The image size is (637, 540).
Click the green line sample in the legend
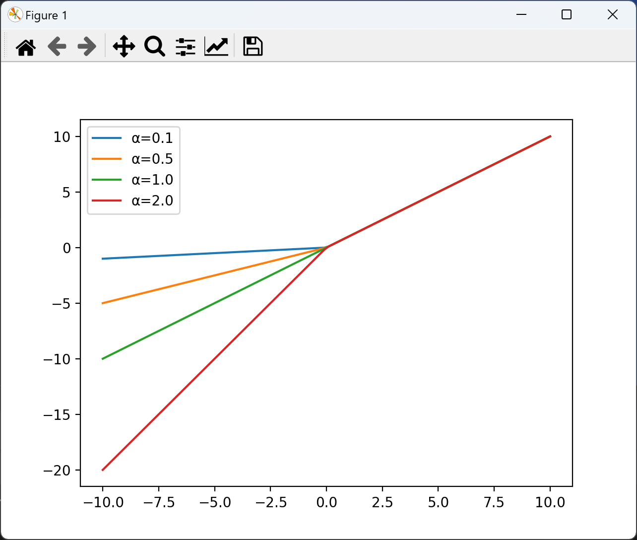[107, 180]
